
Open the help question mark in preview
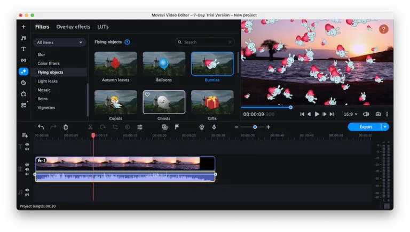coord(383,29)
